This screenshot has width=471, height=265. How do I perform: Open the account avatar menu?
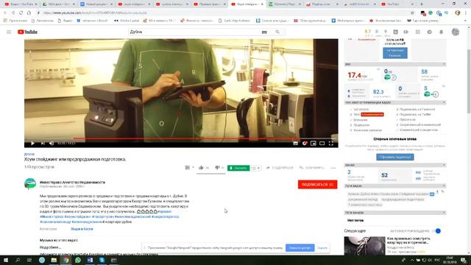456,32
